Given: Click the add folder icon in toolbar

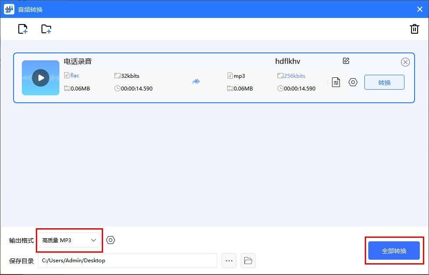Looking at the screenshot, I should (46, 28).
